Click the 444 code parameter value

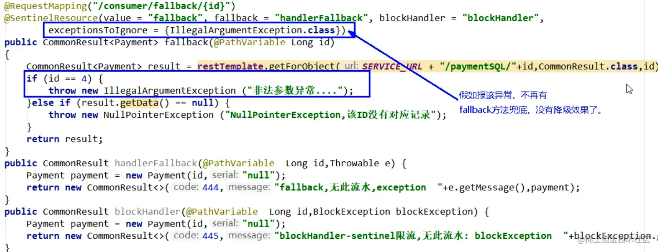point(210,188)
